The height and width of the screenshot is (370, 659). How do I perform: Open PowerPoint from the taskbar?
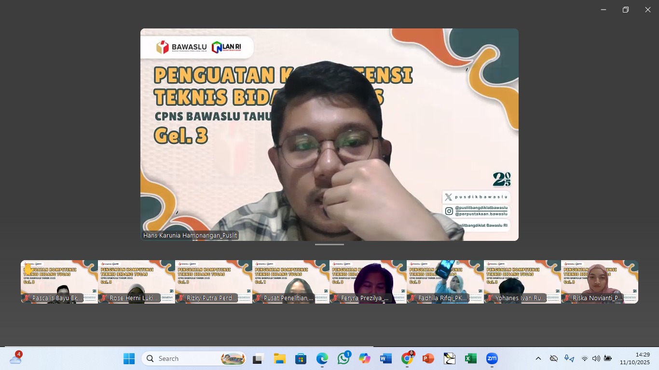click(428, 358)
